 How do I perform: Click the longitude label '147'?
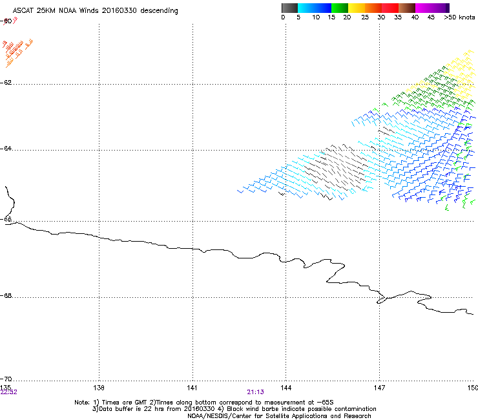(379, 388)
